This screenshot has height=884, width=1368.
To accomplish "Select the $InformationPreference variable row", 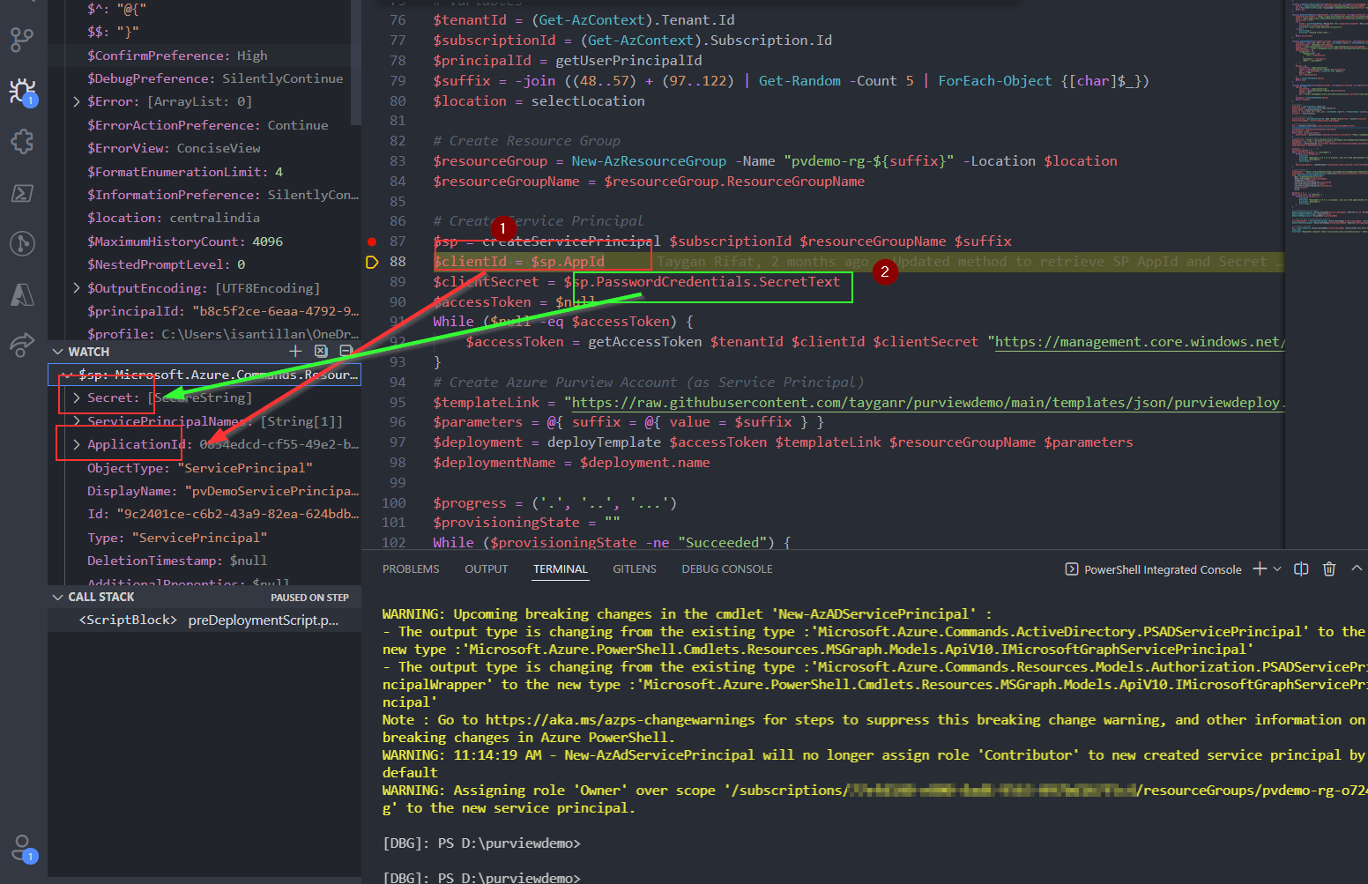I will point(204,195).
